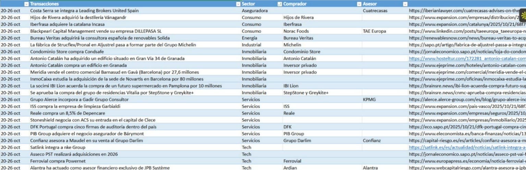Screen dimensions: 526x170
Task: Select the 'Norac Foods' comprador cell
Action: (322, 31)
